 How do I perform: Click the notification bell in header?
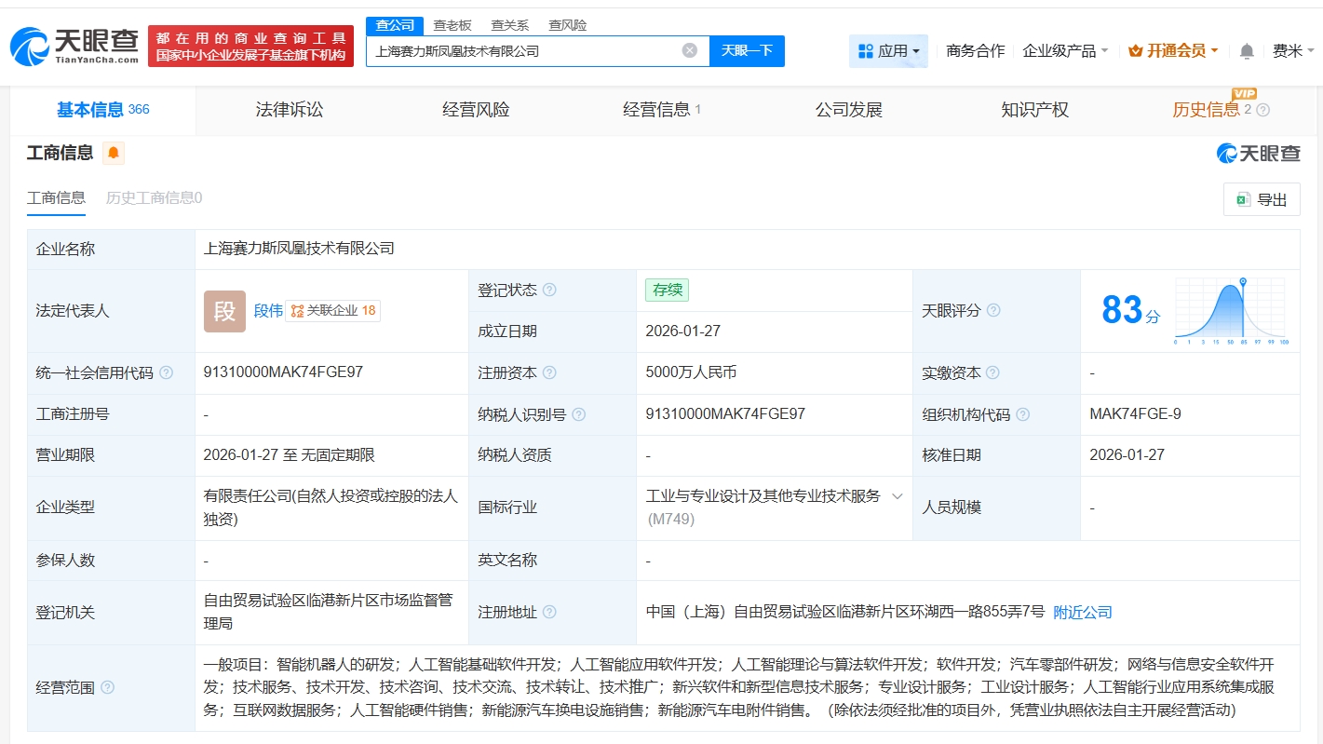click(x=1247, y=51)
